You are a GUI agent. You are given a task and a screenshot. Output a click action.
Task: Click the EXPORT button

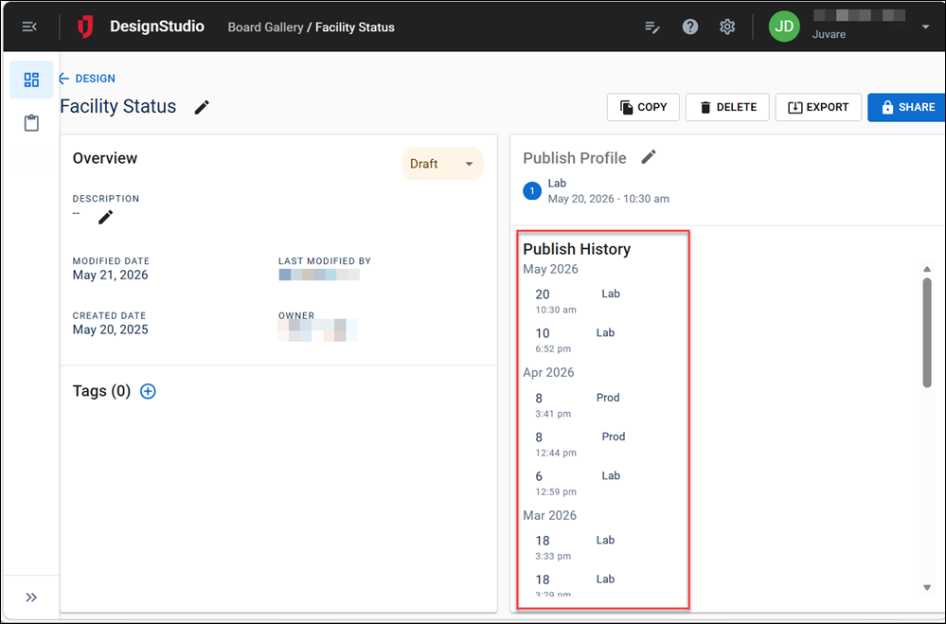(x=818, y=107)
